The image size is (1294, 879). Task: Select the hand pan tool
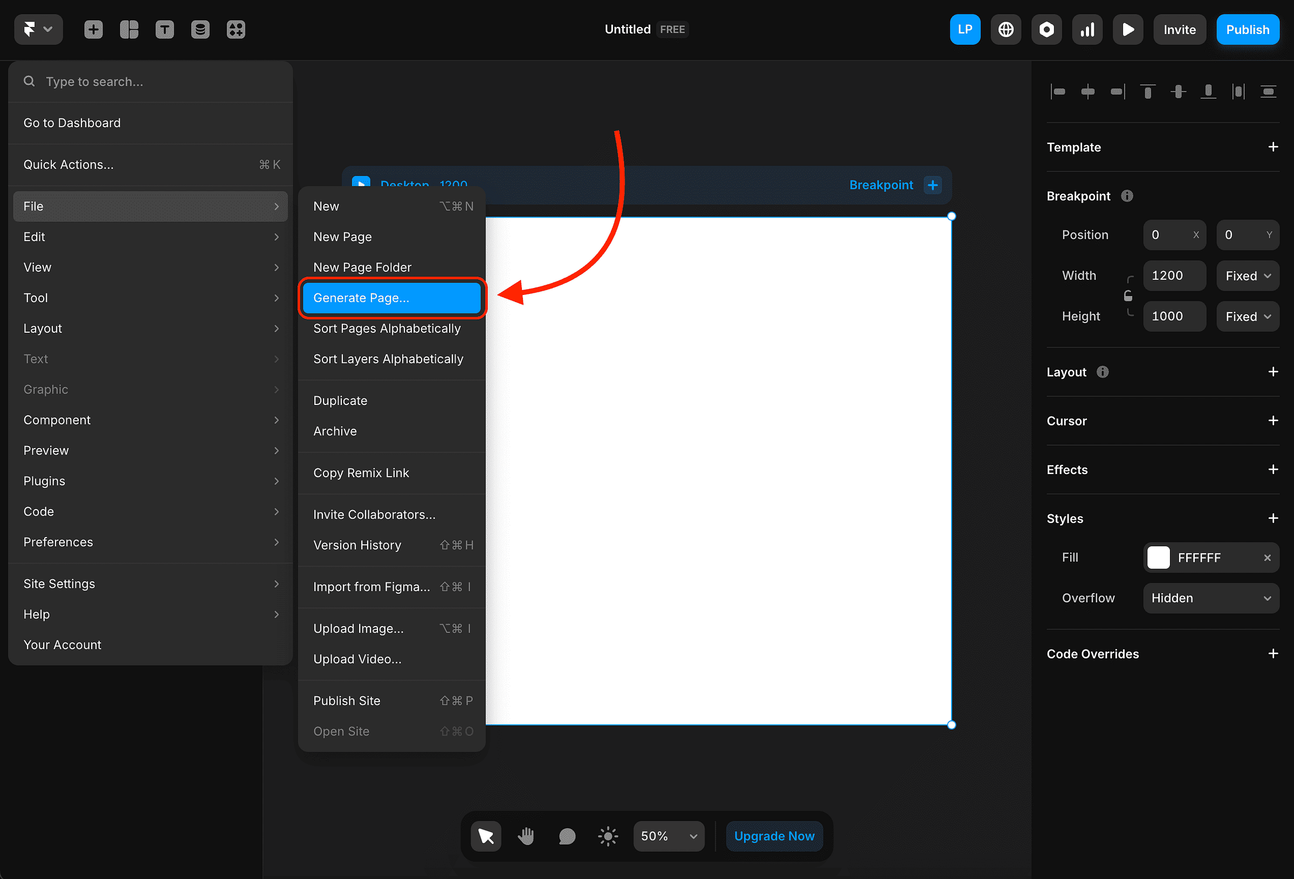click(x=526, y=836)
